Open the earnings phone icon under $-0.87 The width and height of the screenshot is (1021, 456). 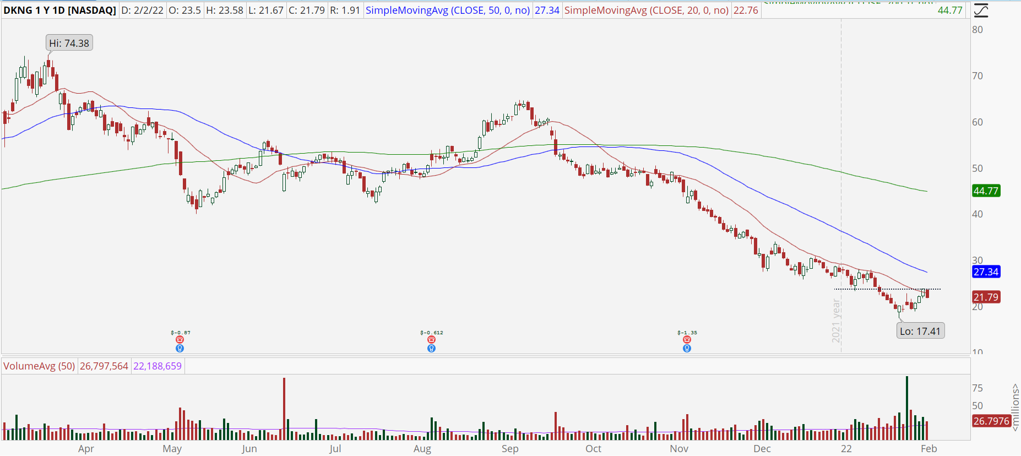coord(180,340)
